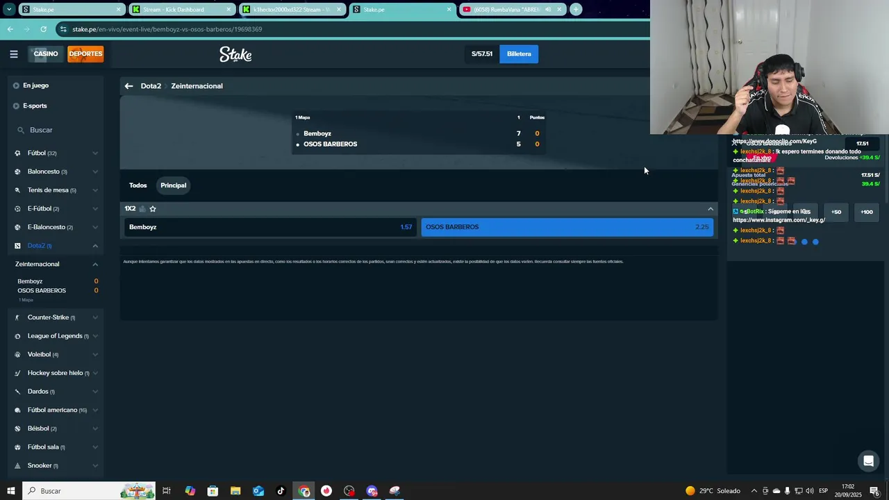Click the 29°C Soleado weather widget

point(713,491)
